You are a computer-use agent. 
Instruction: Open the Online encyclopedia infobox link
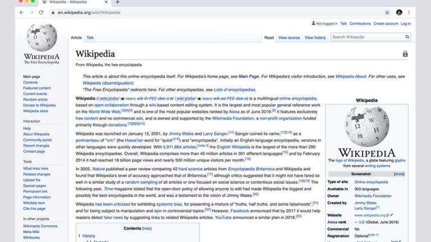pos(371,182)
